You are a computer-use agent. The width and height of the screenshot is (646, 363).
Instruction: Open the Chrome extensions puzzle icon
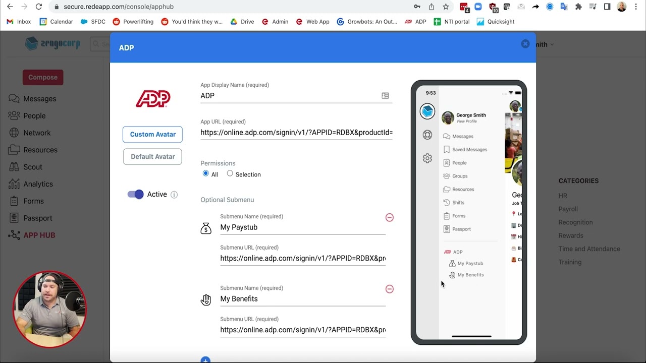coord(578,7)
